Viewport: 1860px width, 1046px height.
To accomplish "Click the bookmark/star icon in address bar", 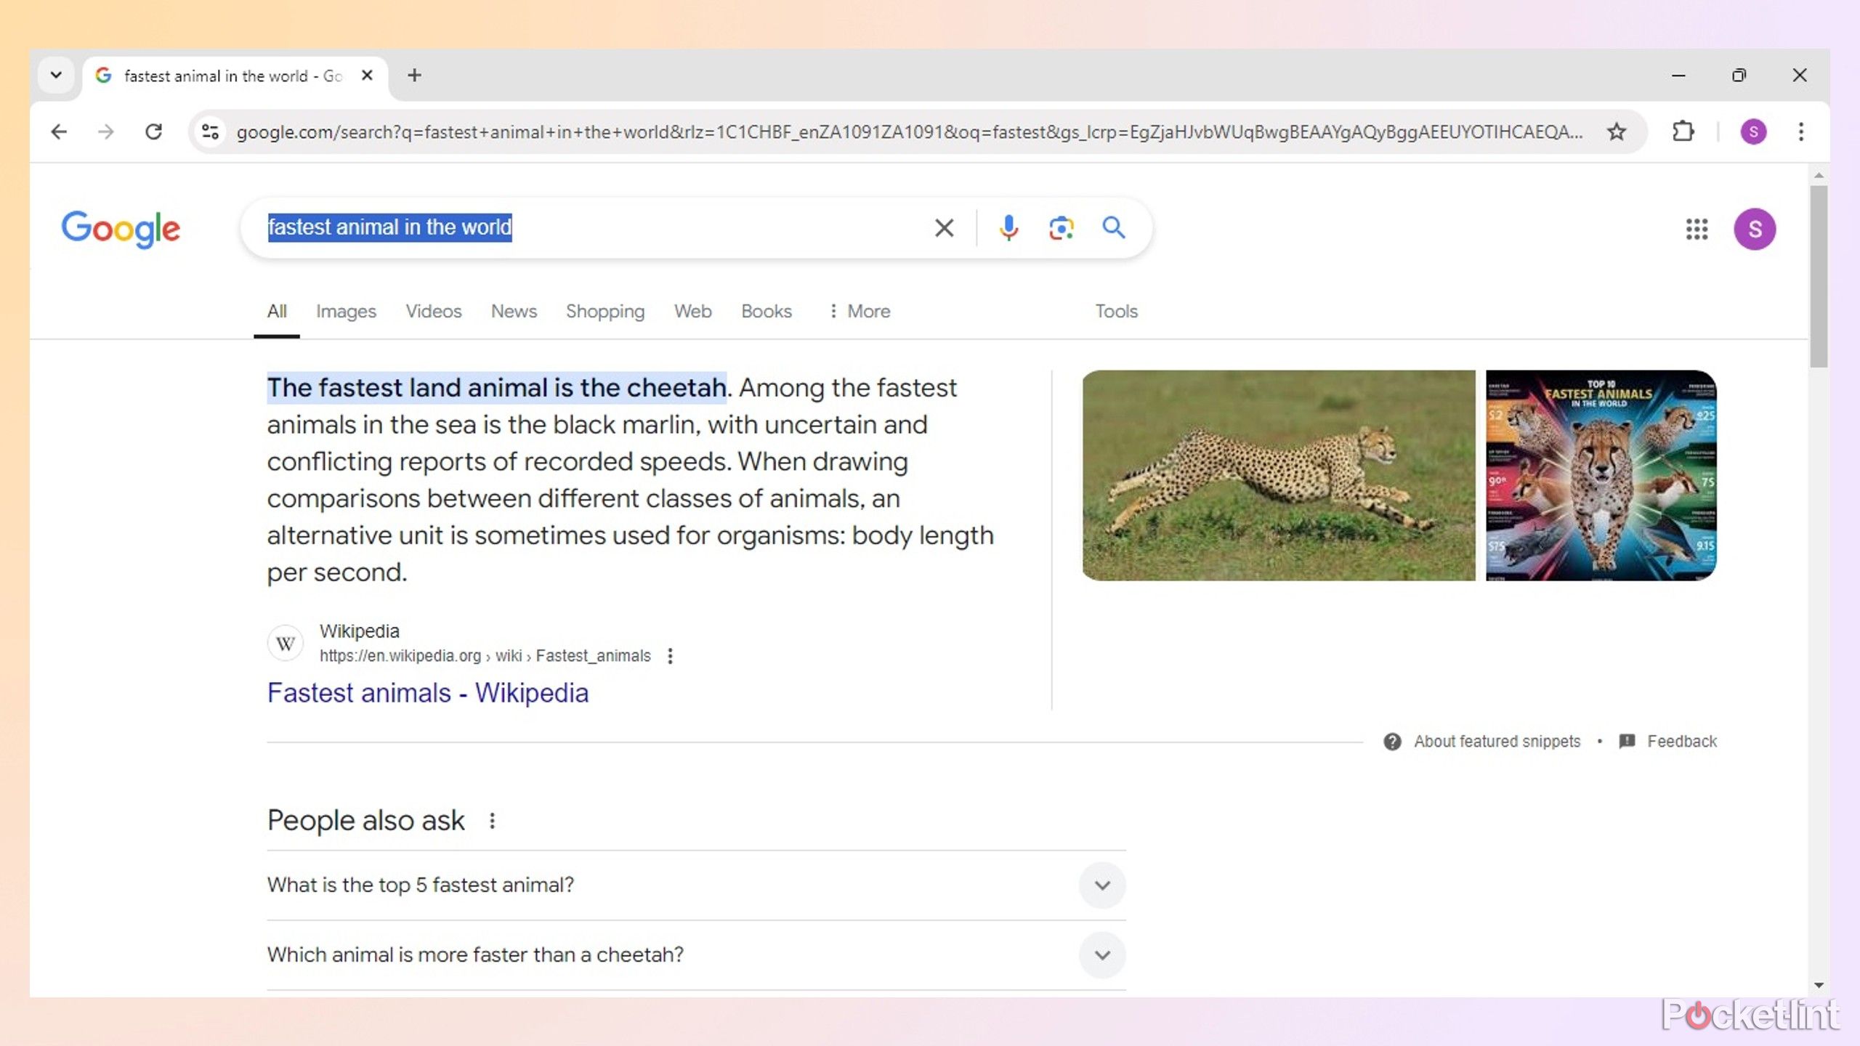I will pyautogui.click(x=1617, y=131).
